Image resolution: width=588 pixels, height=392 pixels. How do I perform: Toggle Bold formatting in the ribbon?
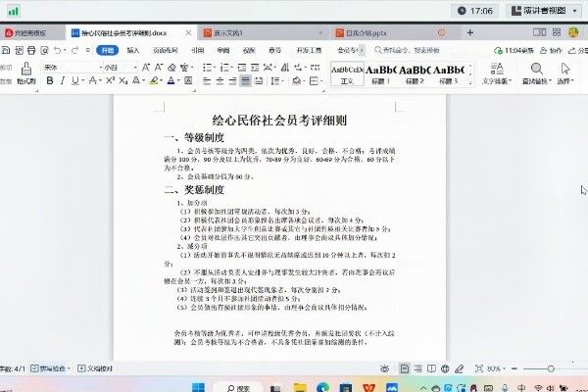point(49,80)
